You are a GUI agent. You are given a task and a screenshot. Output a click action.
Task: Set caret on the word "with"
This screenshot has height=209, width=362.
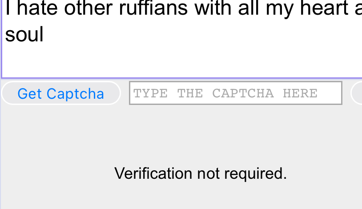coord(213,8)
